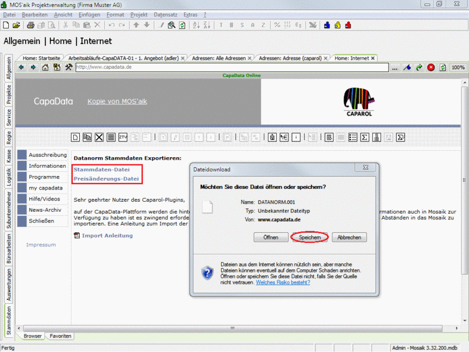Open the Bearbeiten menu
Image resolution: width=469 pixels, height=352 pixels.
pos(35,15)
